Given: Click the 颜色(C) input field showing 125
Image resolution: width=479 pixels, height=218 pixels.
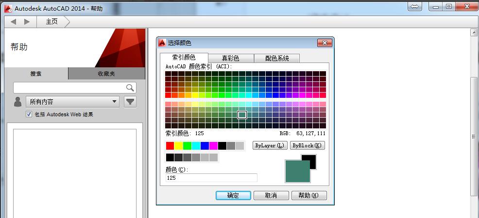Looking at the screenshot, I should tap(211, 178).
